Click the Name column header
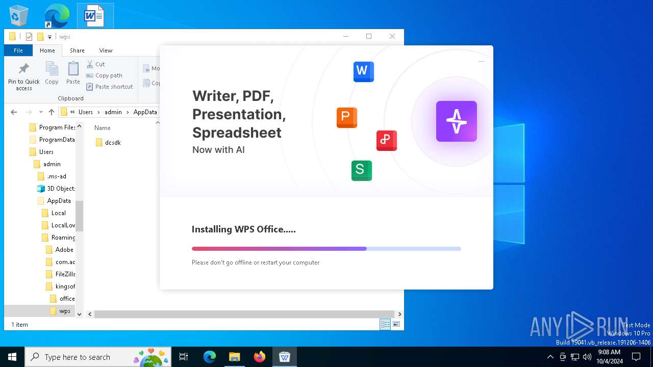The width and height of the screenshot is (653, 367). (103, 128)
